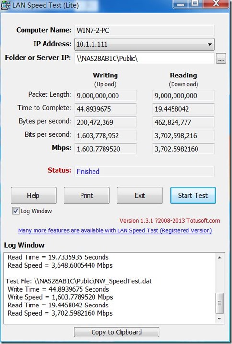Click Writing Packet Length value field
Image resolution: width=232 pixels, height=344 pixels.
click(x=105, y=96)
